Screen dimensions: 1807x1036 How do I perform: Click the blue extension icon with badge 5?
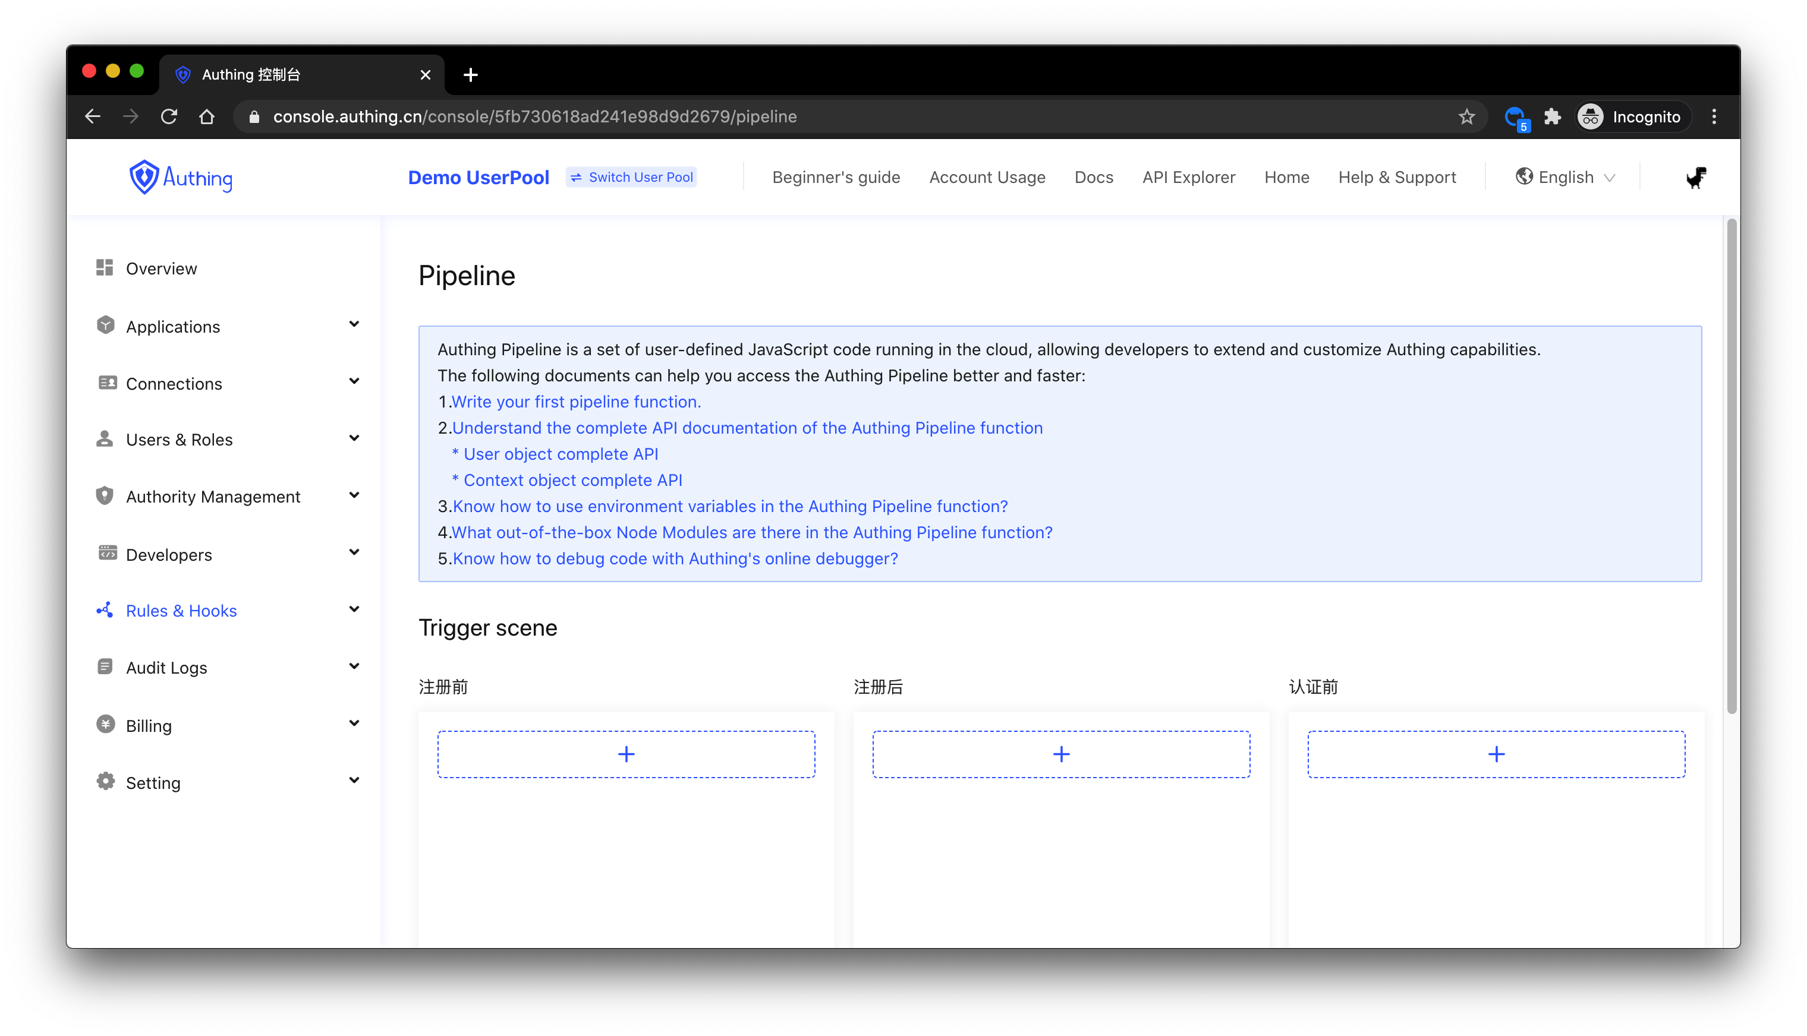point(1516,118)
